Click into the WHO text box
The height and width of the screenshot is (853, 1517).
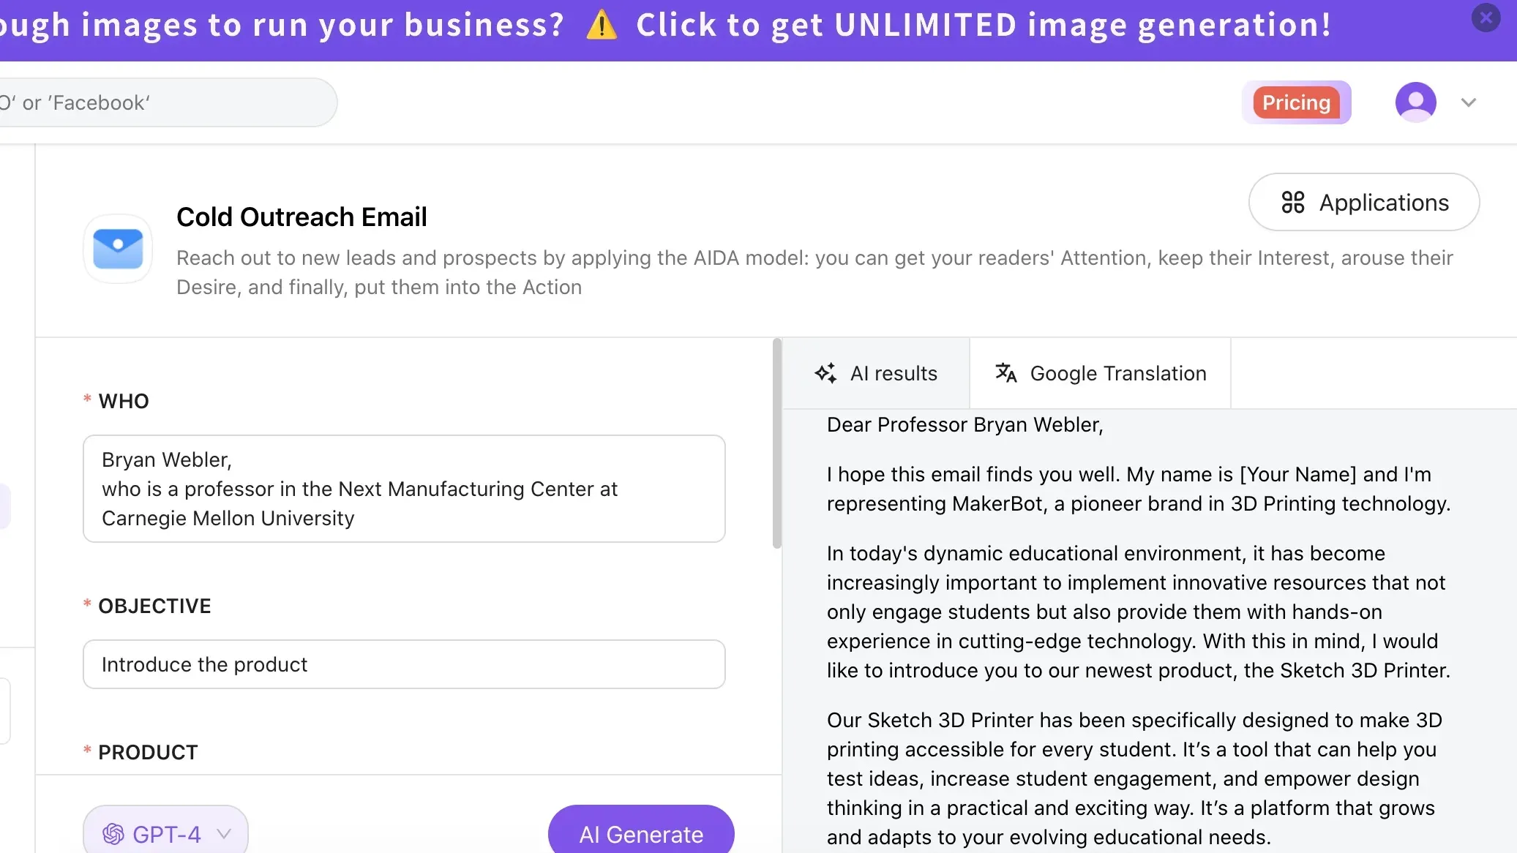[x=404, y=489]
